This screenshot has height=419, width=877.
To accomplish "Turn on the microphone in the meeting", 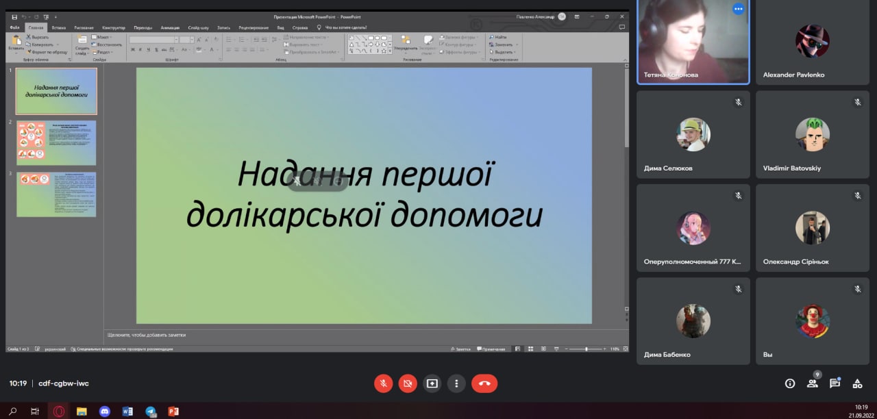I will (x=384, y=383).
